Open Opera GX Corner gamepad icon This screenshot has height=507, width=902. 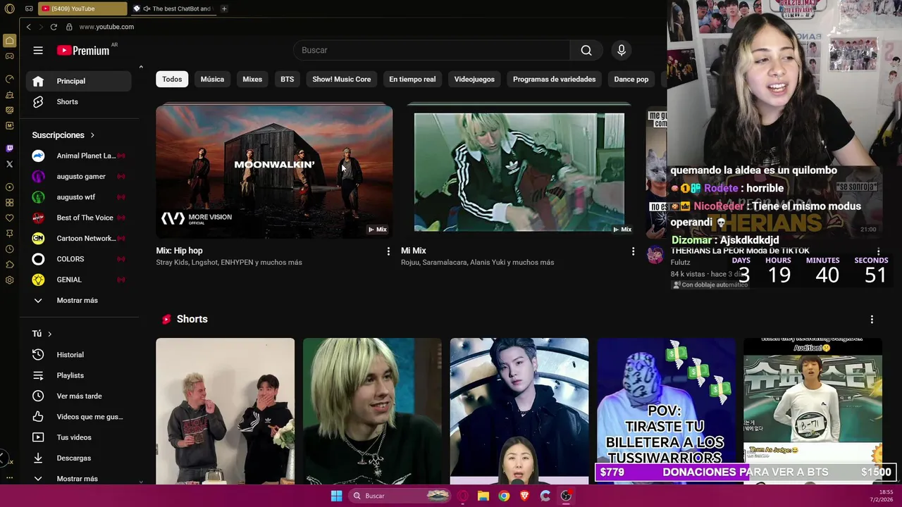point(9,56)
